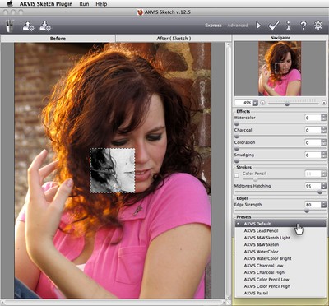Choose the AKVIS WaterColor Bright preset
This screenshot has height=306, width=329.
280,258
